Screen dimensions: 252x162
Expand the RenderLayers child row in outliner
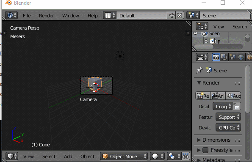[x=206, y=41]
